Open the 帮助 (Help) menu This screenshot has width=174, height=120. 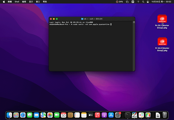tap(45, 2)
